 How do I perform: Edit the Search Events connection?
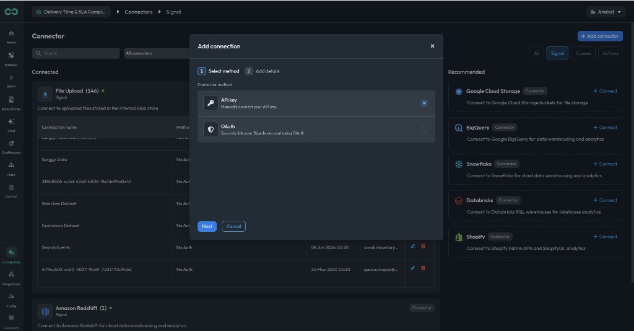pos(413,246)
